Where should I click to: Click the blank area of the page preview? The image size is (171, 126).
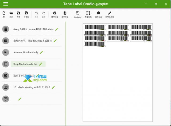[x=118, y=84]
